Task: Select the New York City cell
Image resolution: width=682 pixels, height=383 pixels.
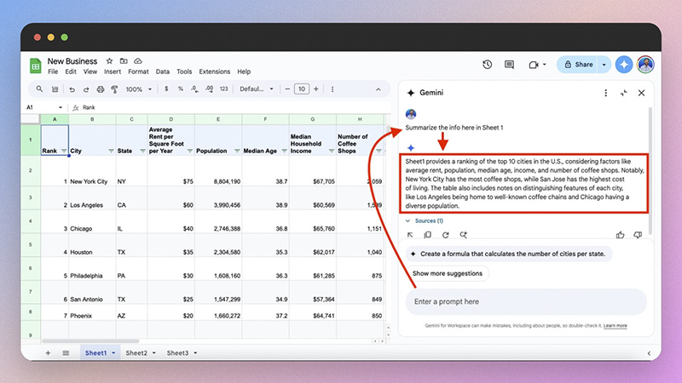Action: [92, 170]
